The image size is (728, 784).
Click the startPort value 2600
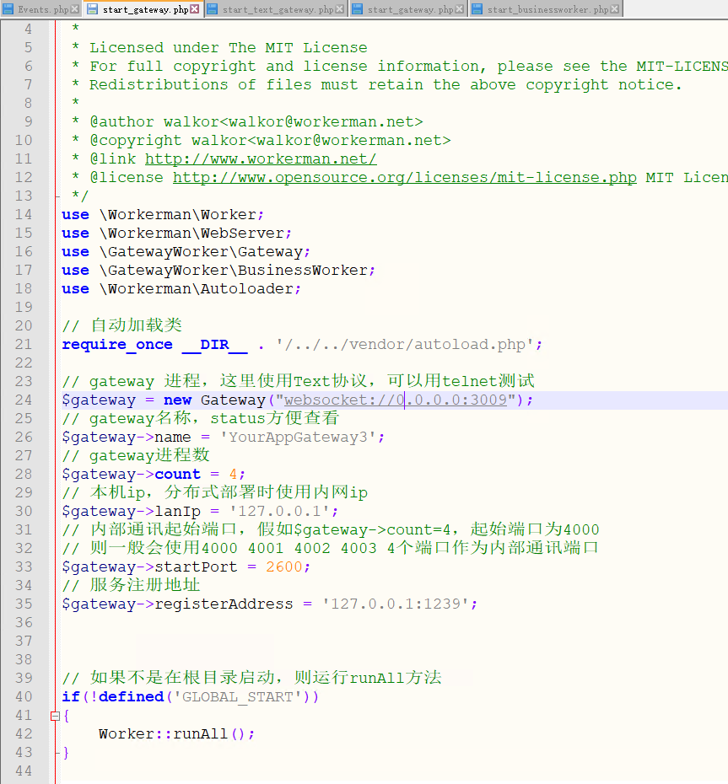[x=284, y=567]
